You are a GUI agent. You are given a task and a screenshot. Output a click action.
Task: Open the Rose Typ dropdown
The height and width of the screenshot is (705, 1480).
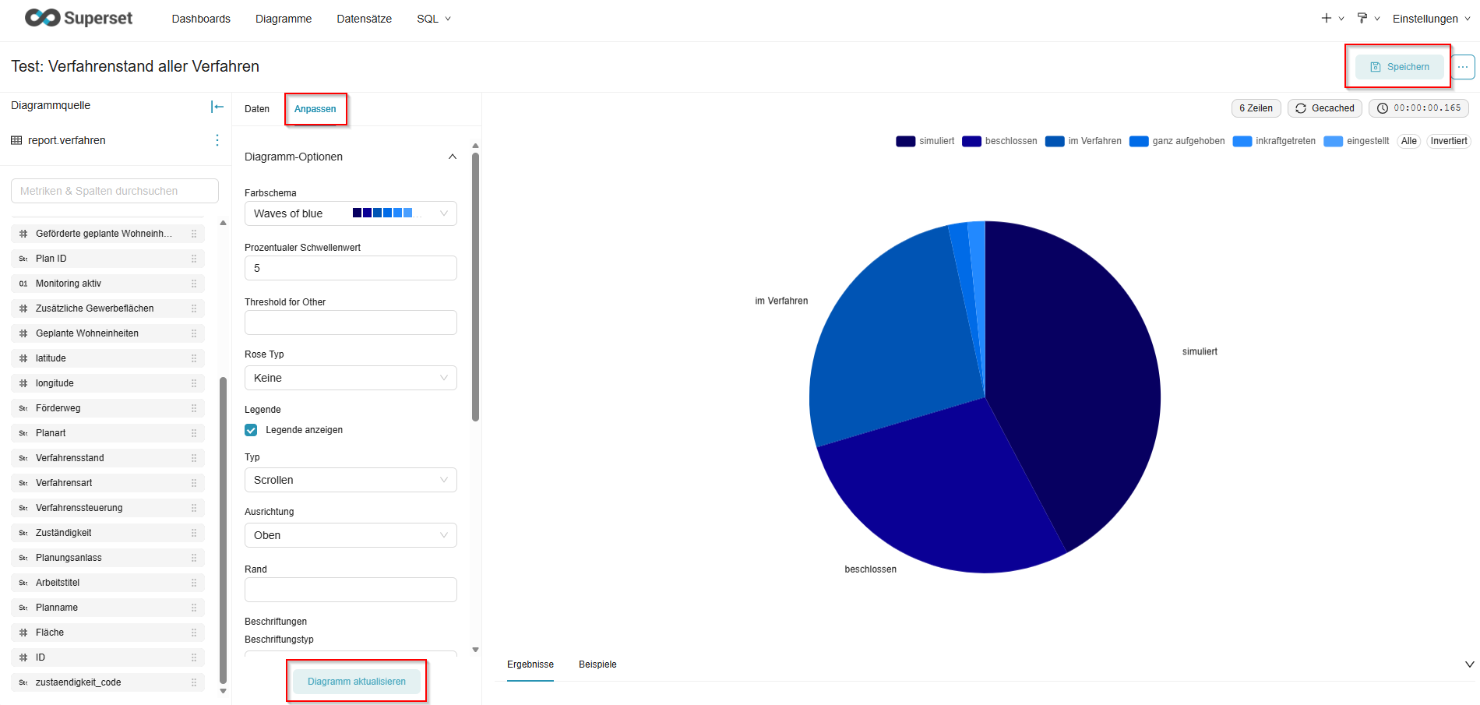point(351,378)
